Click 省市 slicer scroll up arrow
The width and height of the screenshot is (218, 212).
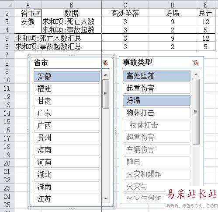coord(106,75)
